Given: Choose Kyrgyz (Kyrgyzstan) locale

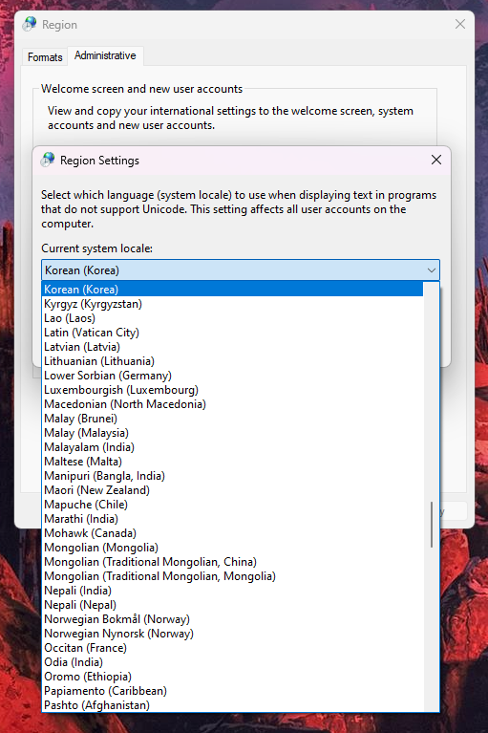Looking at the screenshot, I should (233, 304).
